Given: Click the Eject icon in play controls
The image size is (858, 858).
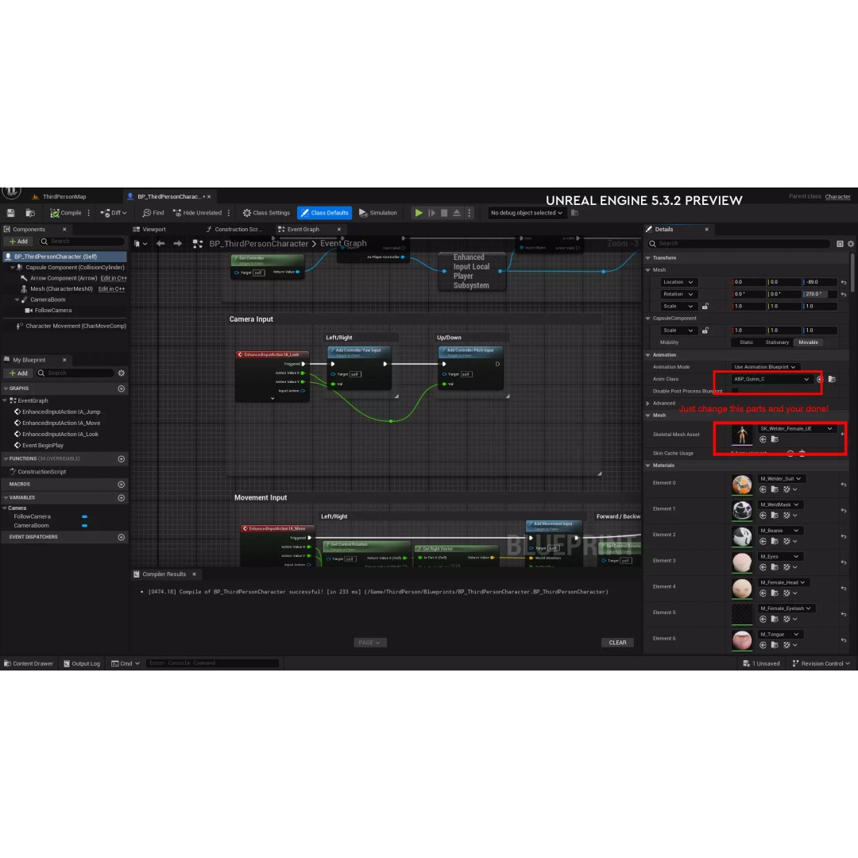Looking at the screenshot, I should [457, 213].
